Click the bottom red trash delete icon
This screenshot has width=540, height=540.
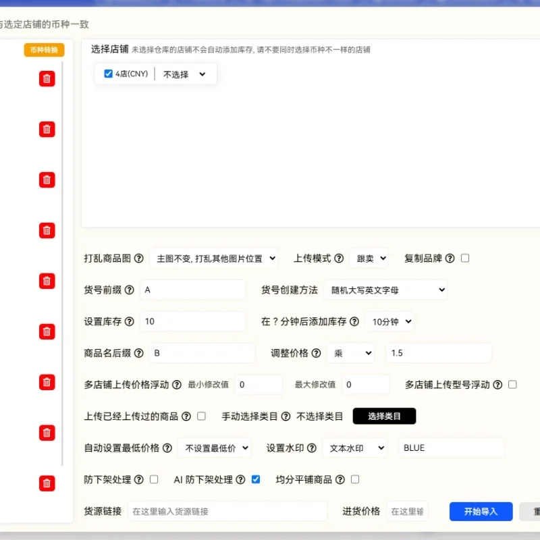pyautogui.click(x=46, y=483)
